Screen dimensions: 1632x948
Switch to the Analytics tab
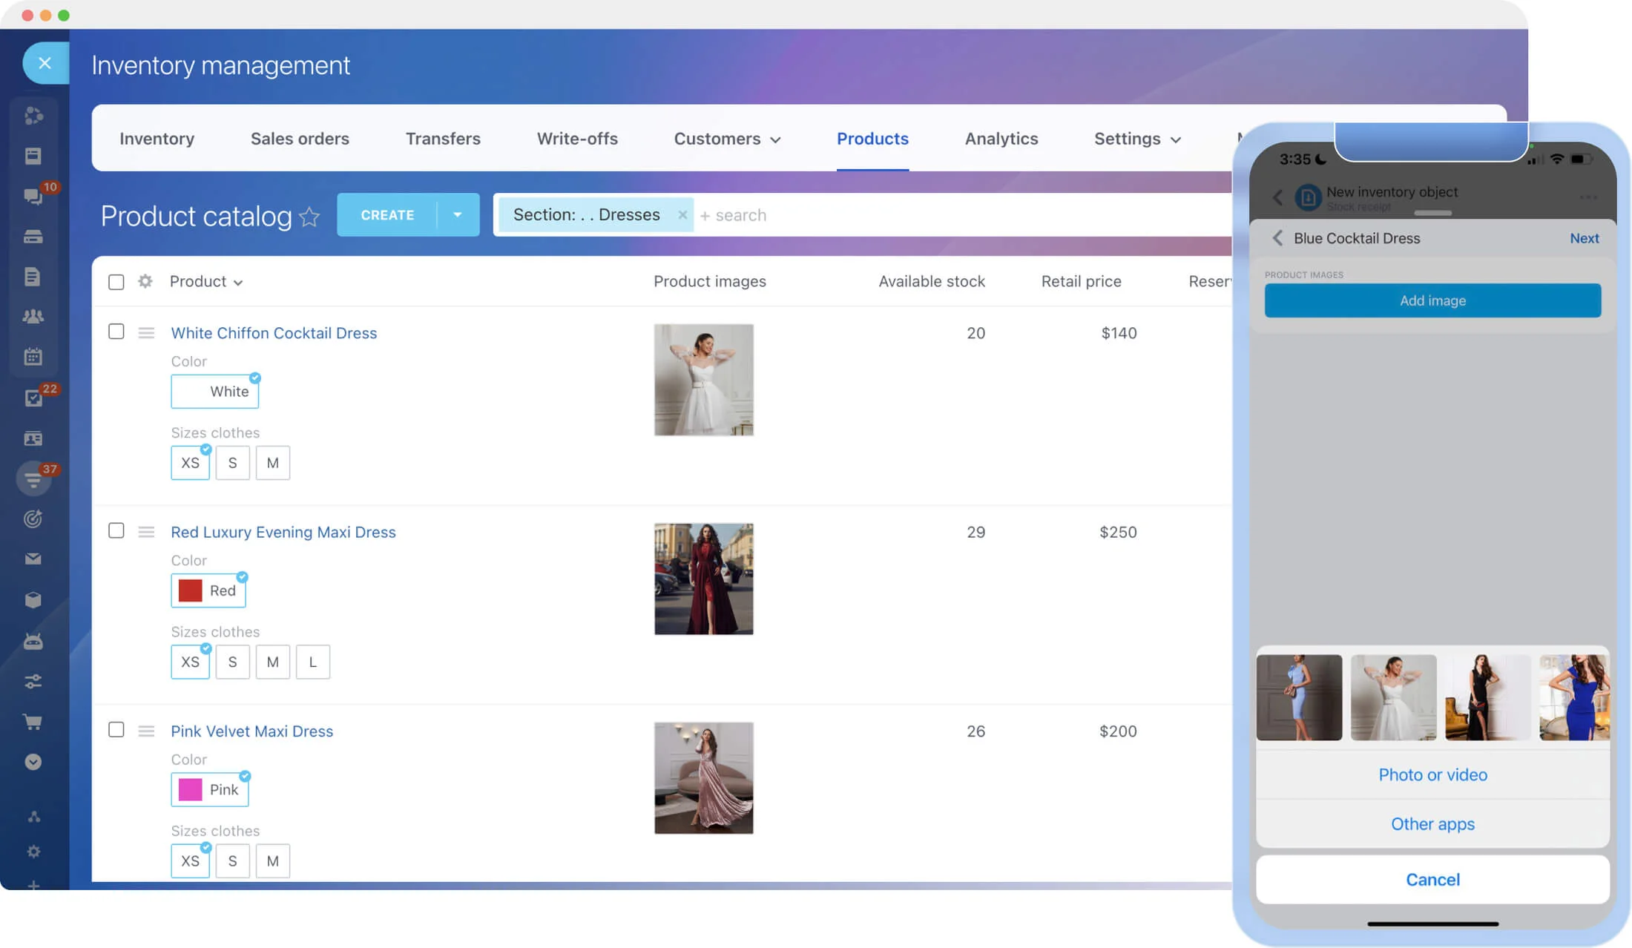1001,139
